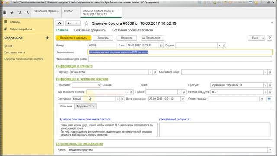277x156 pixels.
Task: Collapse Информация о клиенте group
Action: (x=74, y=66)
